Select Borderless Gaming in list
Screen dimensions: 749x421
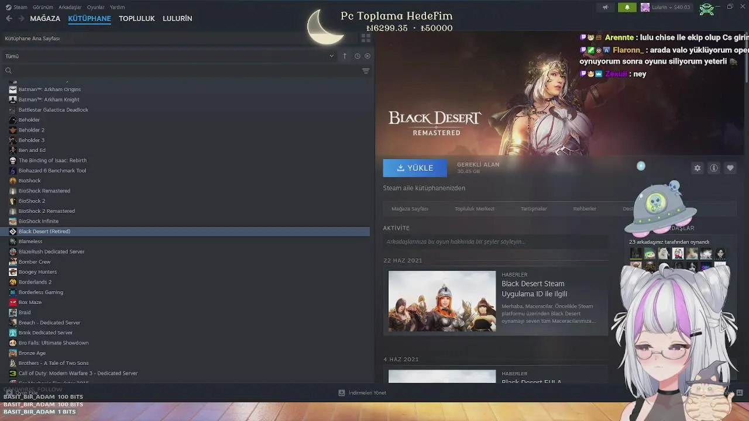tap(40, 292)
